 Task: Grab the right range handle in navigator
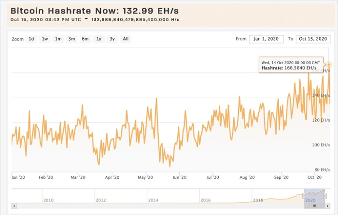324,196
